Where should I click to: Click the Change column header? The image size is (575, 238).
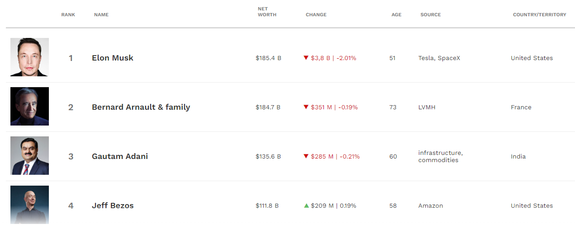coord(316,15)
